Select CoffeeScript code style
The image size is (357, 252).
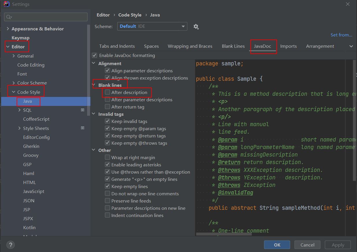[x=36, y=119]
